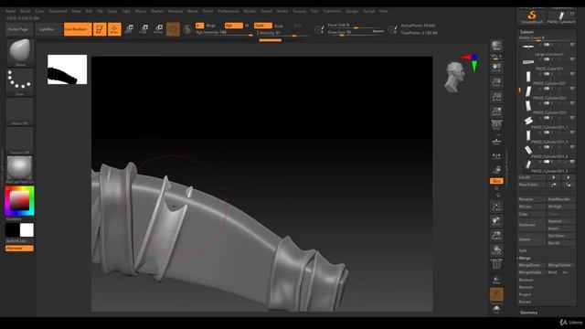This screenshot has width=585, height=329.
Task: Select the Scale transform icon in top shelf
Action: pos(144,29)
